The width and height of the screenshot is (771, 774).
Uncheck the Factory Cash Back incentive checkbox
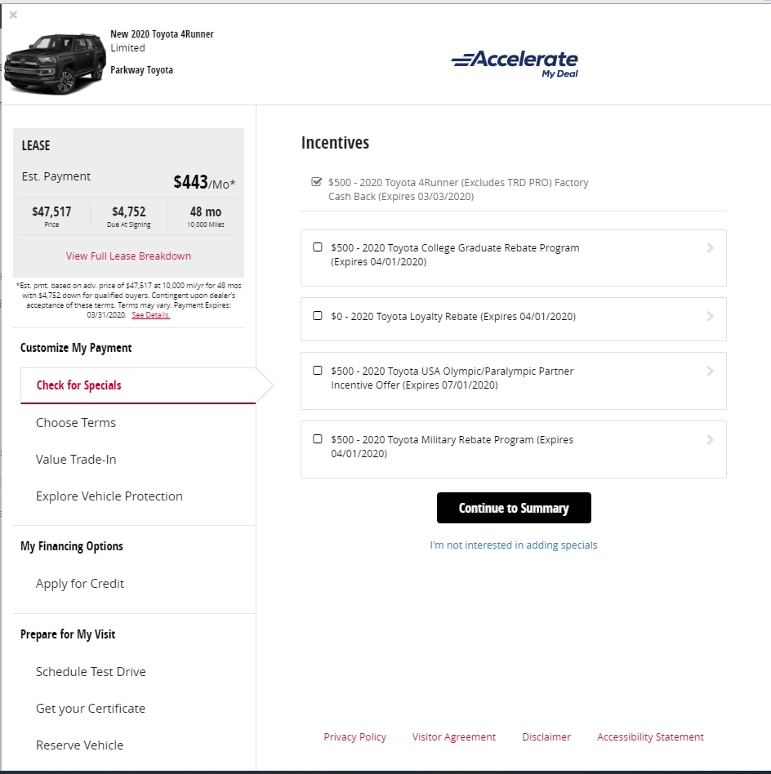(x=317, y=182)
